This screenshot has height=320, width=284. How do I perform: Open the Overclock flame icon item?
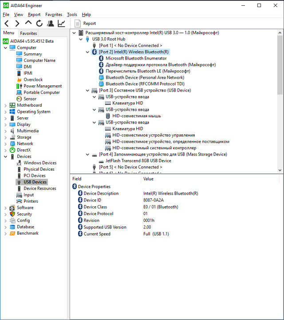[x=19, y=80]
